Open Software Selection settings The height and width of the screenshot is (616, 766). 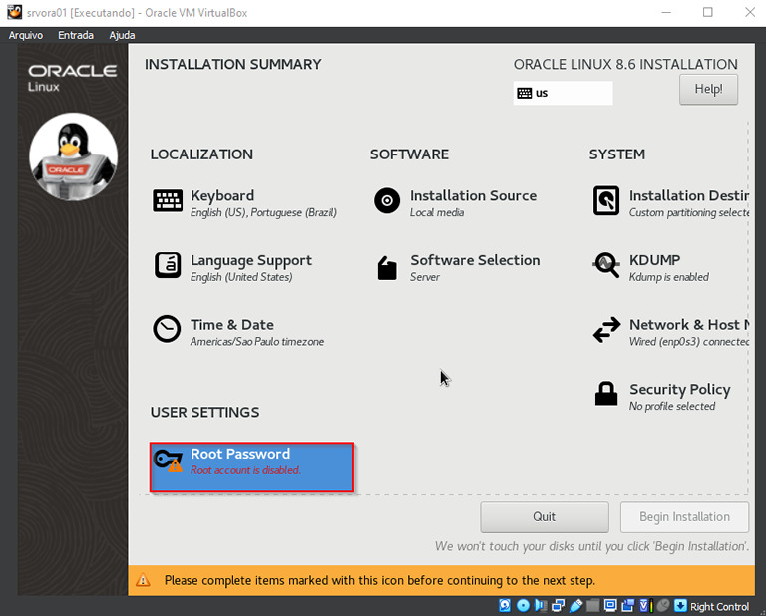458,268
